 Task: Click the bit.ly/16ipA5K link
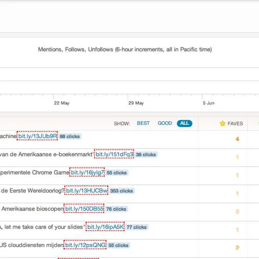tap(105, 227)
